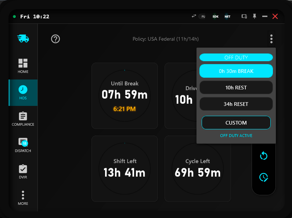292x218 pixels.
Task: Pin the window with the pin icon
Action: tap(255, 16)
